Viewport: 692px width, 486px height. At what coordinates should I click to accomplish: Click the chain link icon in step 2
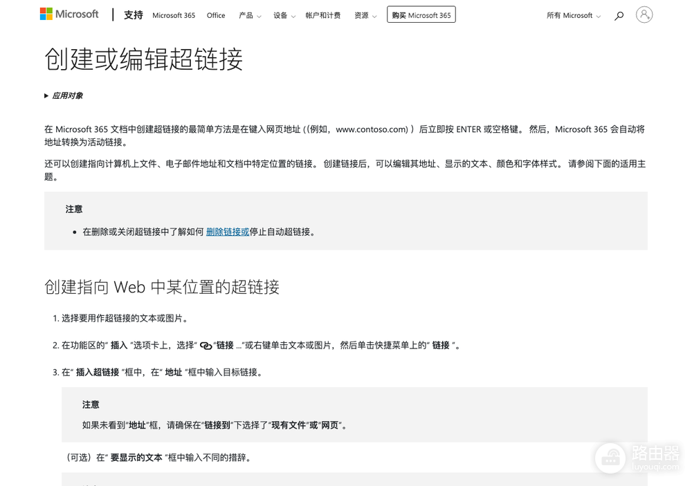point(206,346)
